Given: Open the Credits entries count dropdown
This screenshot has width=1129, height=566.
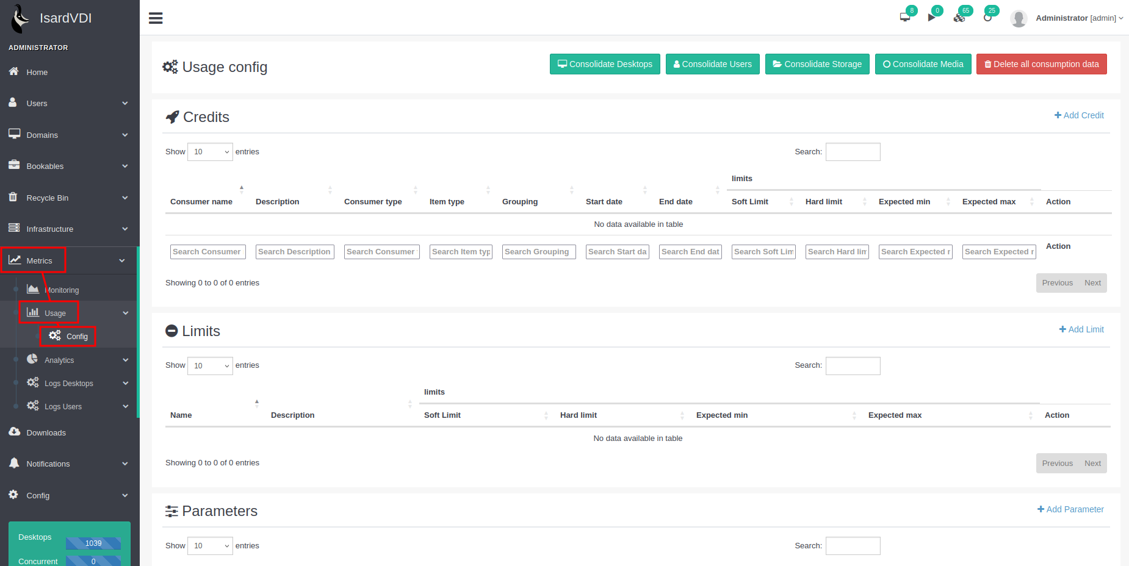Looking at the screenshot, I should [209, 152].
